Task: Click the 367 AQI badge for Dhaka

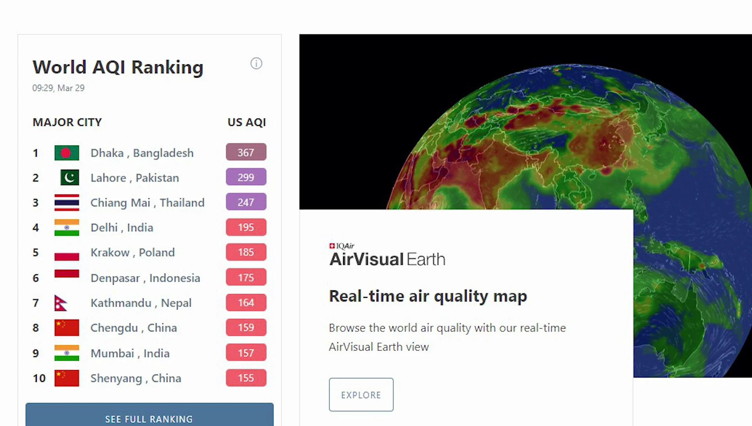Action: point(246,152)
